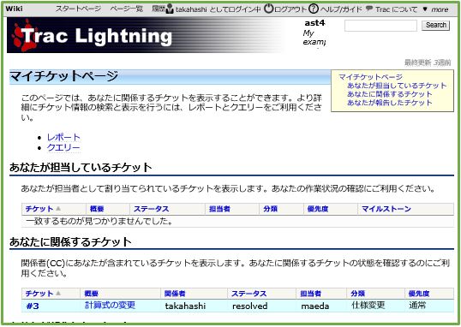Jump to あなたが報告したチケット in contents box
The height and width of the screenshot is (327, 461).
tap(390, 103)
